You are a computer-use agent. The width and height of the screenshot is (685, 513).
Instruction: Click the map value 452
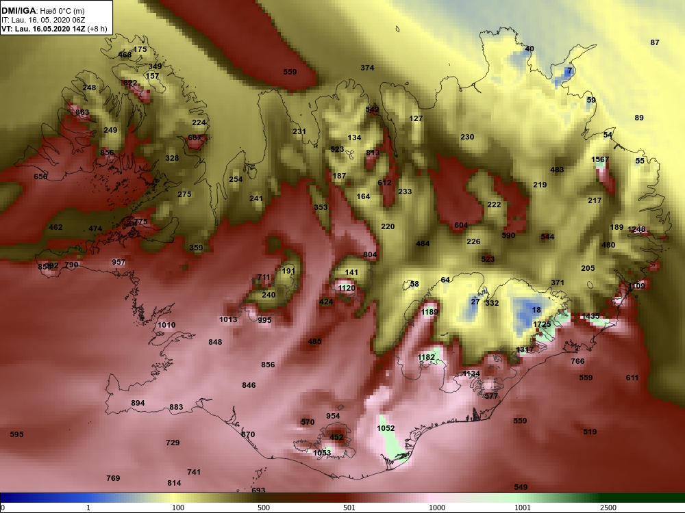coord(336,437)
